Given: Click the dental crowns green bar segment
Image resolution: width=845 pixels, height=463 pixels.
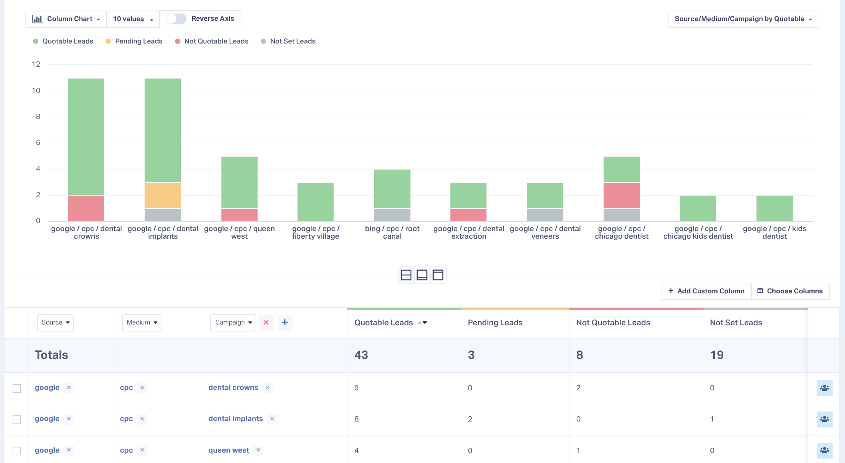Looking at the screenshot, I should [x=86, y=137].
